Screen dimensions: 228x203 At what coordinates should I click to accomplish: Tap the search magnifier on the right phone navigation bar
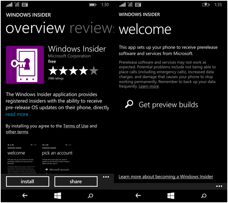point(204,195)
